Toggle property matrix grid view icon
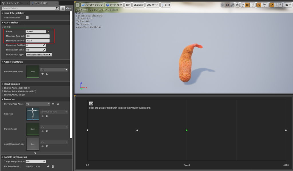293x171 pixels. tap(63, 8)
